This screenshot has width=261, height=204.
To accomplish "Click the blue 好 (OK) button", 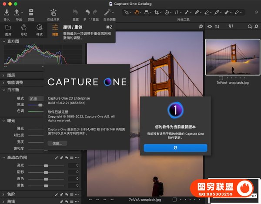I will (x=175, y=148).
